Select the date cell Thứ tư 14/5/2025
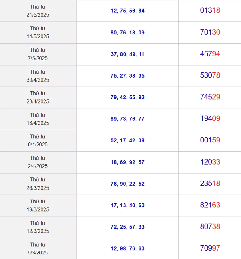 (x=38, y=33)
